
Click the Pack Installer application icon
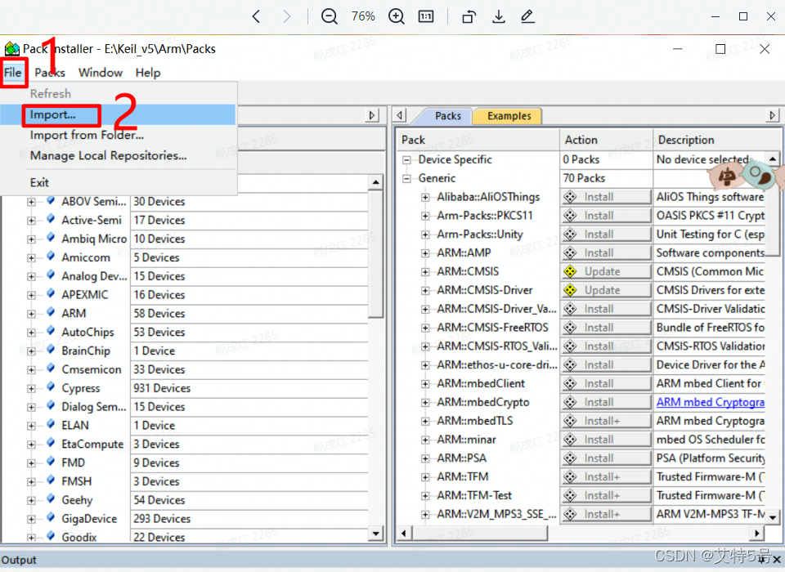11,49
